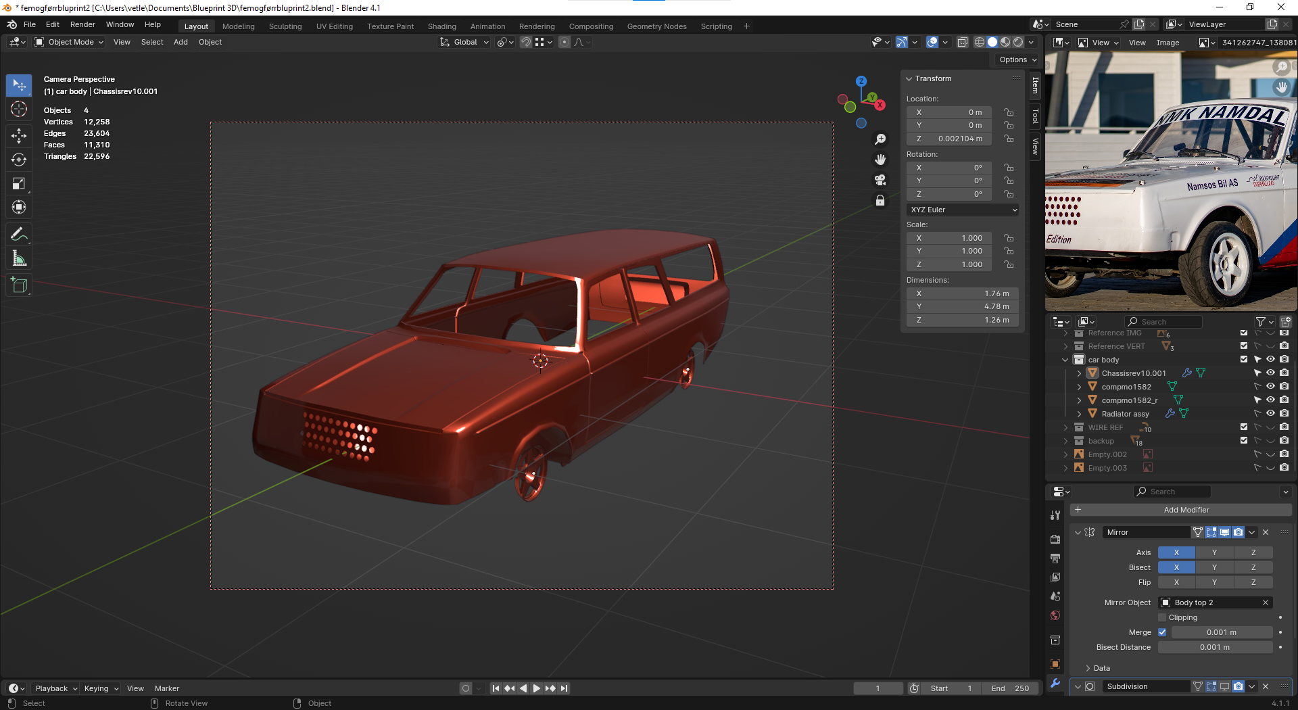Switch viewport shading to Rendered
The image size is (1298, 710).
[x=1018, y=42]
